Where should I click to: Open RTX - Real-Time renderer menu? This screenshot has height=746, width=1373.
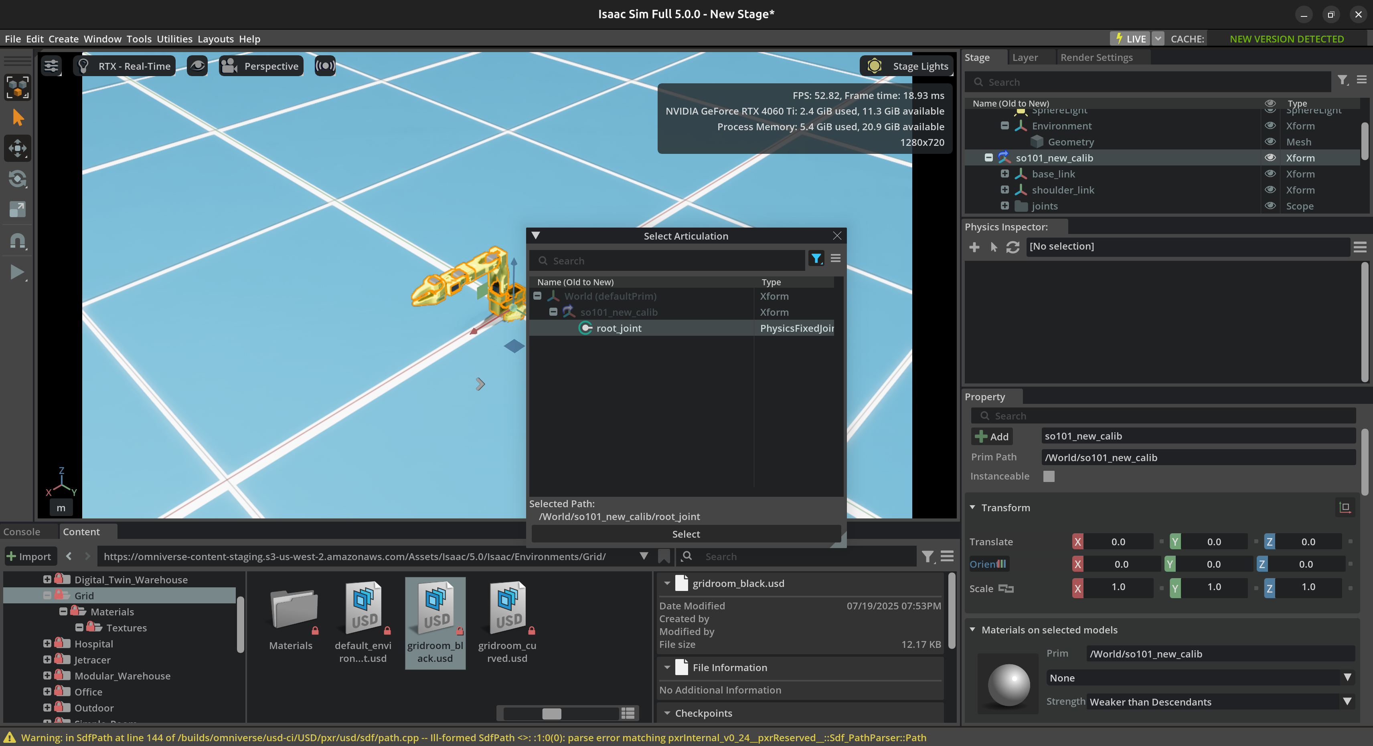124,66
